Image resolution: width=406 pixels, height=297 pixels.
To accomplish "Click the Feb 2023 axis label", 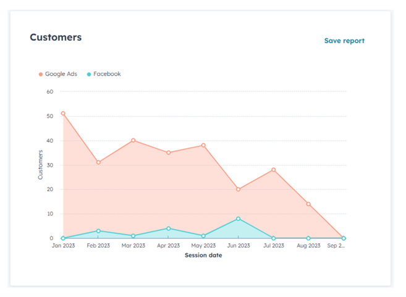I will (98, 246).
